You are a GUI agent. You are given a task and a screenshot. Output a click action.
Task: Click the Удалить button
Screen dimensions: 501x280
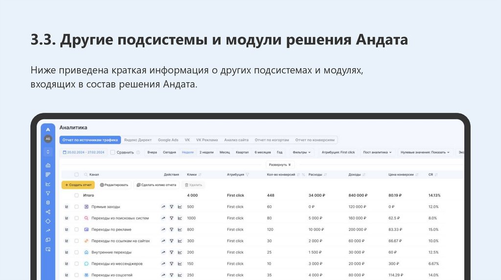point(194,185)
